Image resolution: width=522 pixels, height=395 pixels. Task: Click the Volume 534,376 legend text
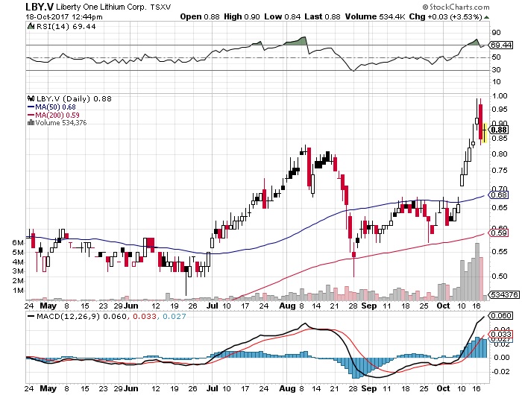(61, 122)
